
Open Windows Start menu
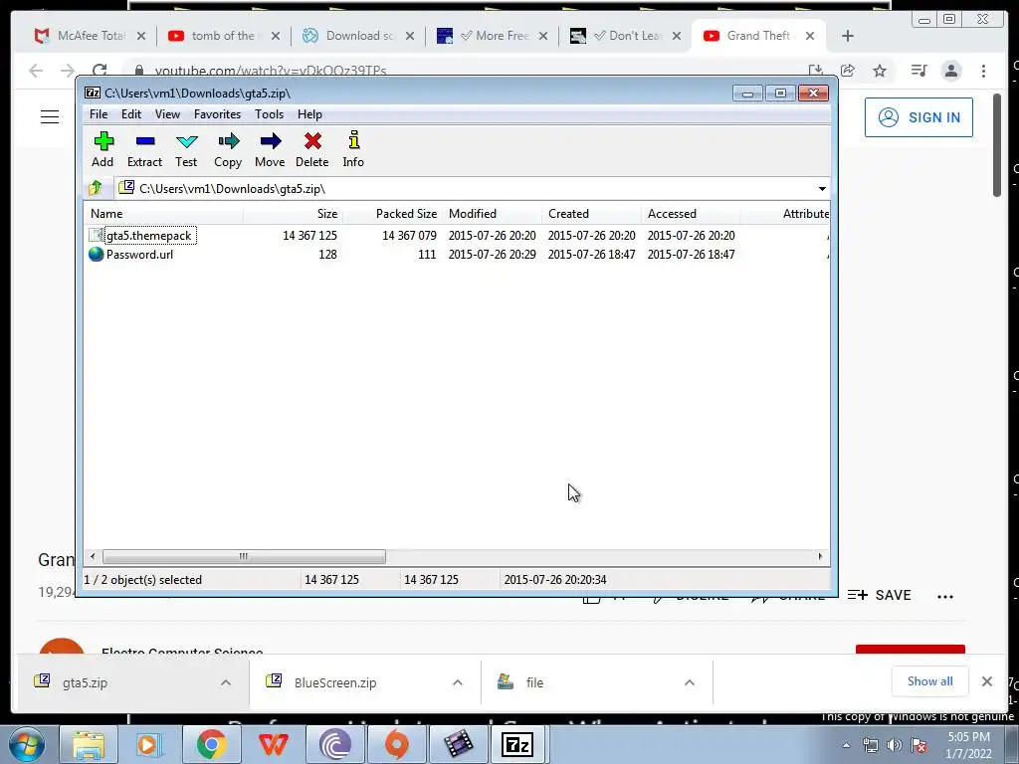[x=27, y=744]
